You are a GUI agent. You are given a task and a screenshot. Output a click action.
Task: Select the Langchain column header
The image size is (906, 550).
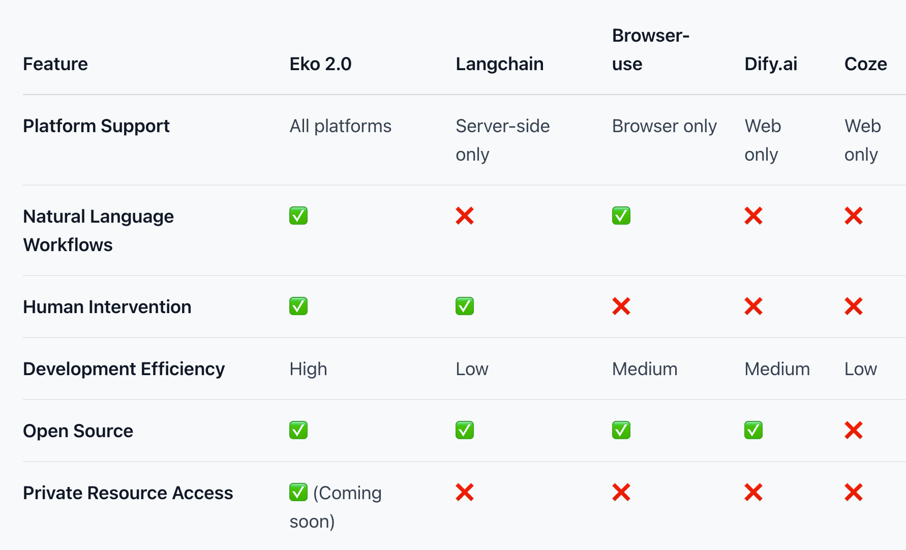point(500,64)
